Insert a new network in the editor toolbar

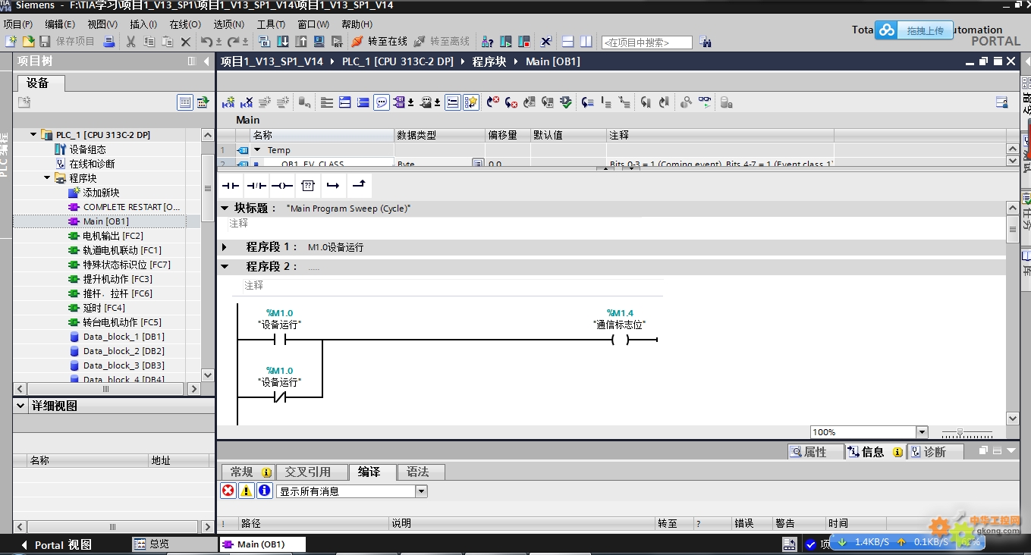pyautogui.click(x=228, y=102)
